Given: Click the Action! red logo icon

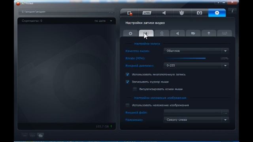Looking at the screenshot, I should point(18,4).
